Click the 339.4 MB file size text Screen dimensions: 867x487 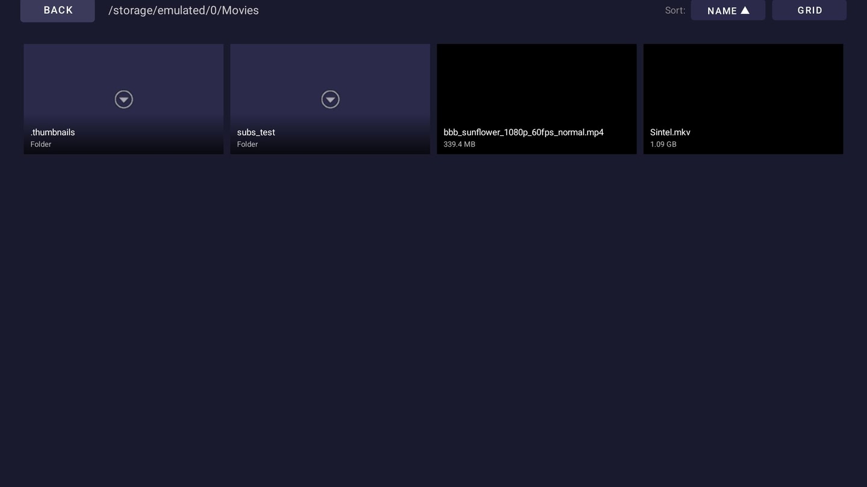(459, 144)
